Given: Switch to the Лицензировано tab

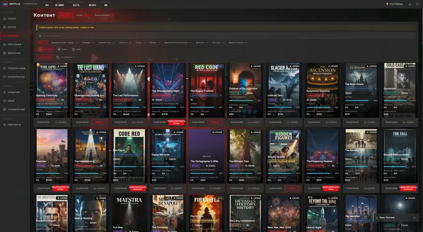Looking at the screenshot, I should [104, 15].
